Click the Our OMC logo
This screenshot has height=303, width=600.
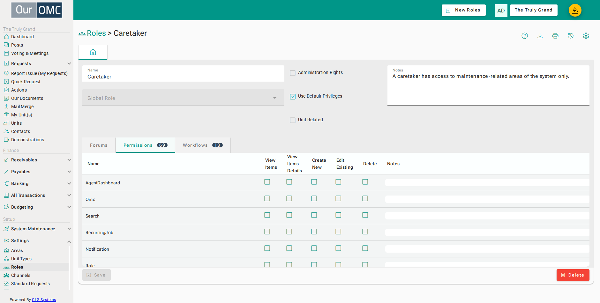[x=37, y=10]
